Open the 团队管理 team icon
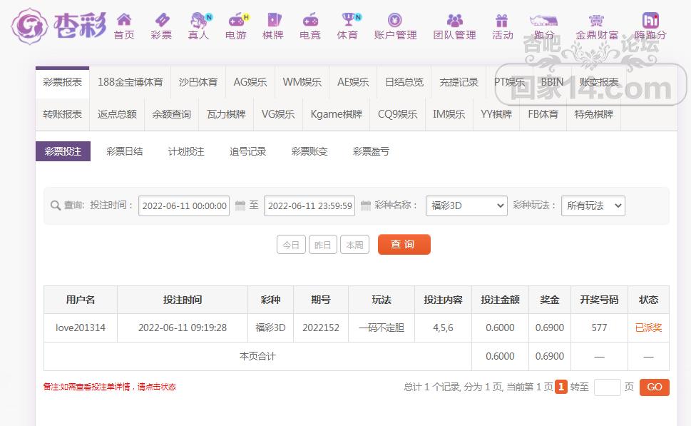Image resolution: width=691 pixels, height=426 pixels. [454, 20]
